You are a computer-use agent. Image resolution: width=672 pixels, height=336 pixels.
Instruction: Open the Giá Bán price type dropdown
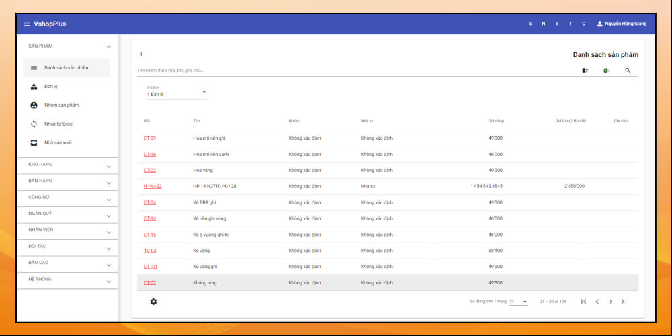[x=177, y=93]
